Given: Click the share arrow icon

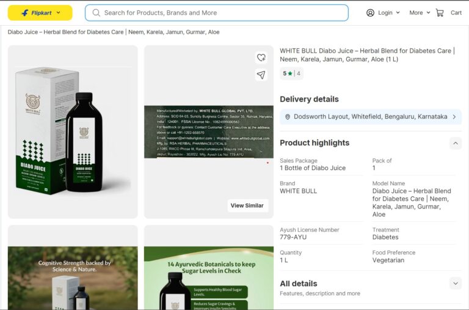Looking at the screenshot, I should point(261,75).
